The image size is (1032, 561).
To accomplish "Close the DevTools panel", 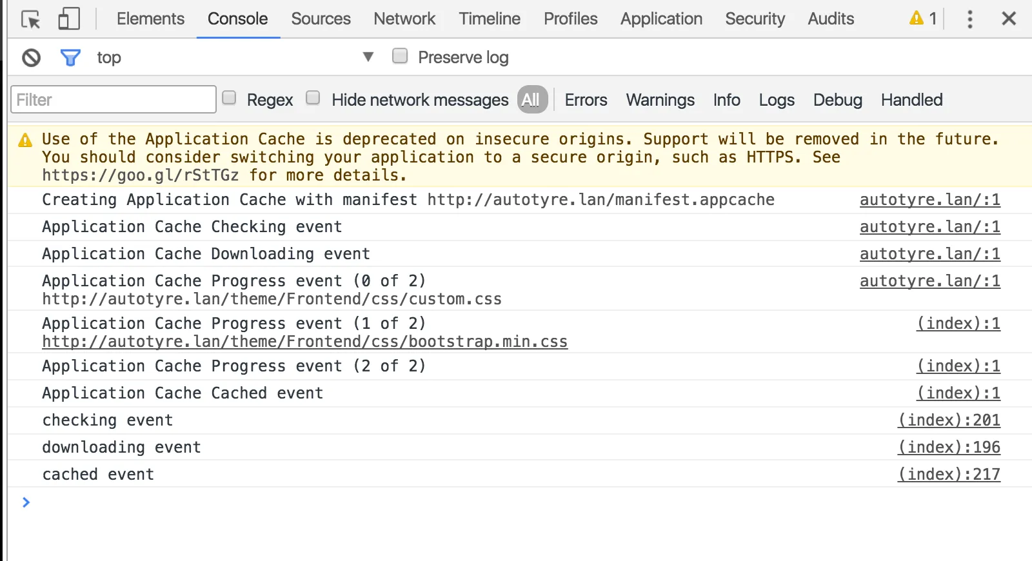I will pyautogui.click(x=1009, y=19).
